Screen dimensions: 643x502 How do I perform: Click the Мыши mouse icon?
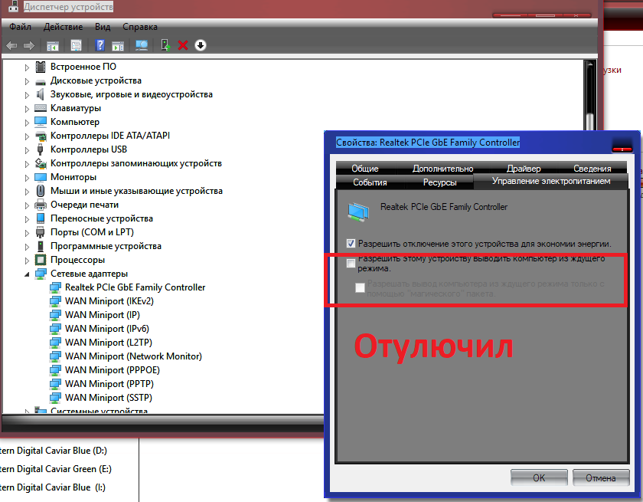[x=40, y=191]
